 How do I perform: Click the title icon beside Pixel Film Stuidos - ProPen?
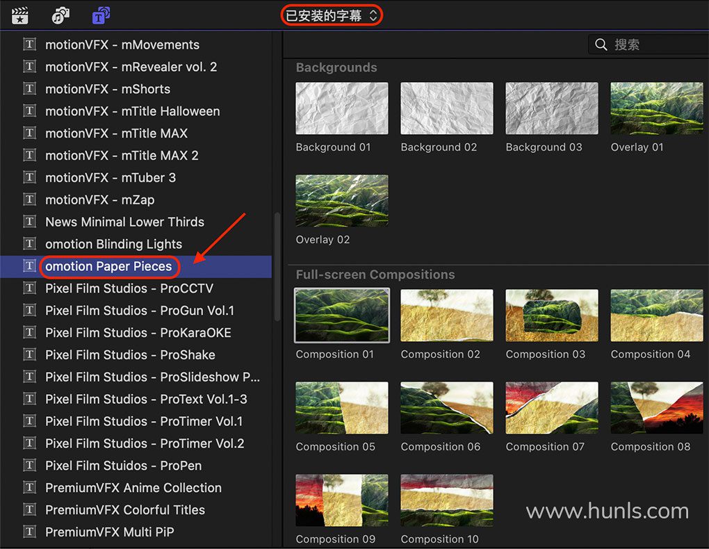30,466
